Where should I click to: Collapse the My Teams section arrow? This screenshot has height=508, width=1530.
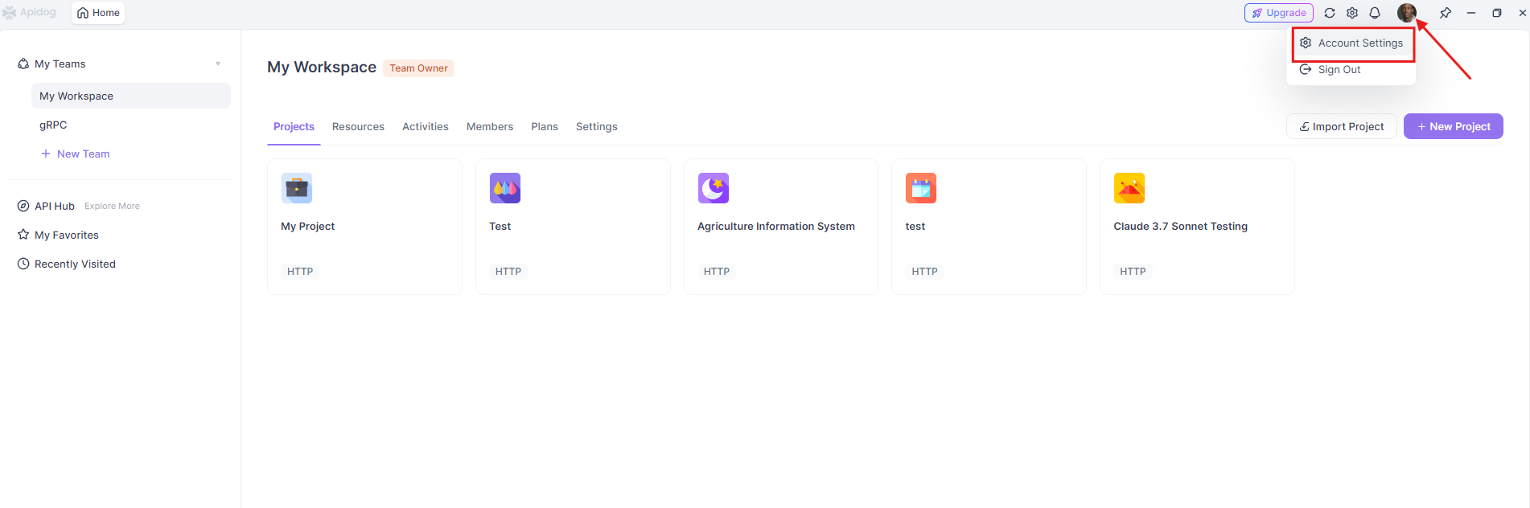[x=218, y=64]
